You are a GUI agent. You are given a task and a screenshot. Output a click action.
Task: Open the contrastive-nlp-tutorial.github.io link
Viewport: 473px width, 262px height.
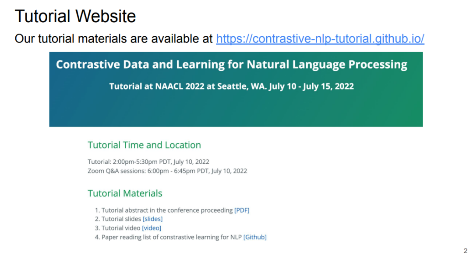(x=320, y=39)
